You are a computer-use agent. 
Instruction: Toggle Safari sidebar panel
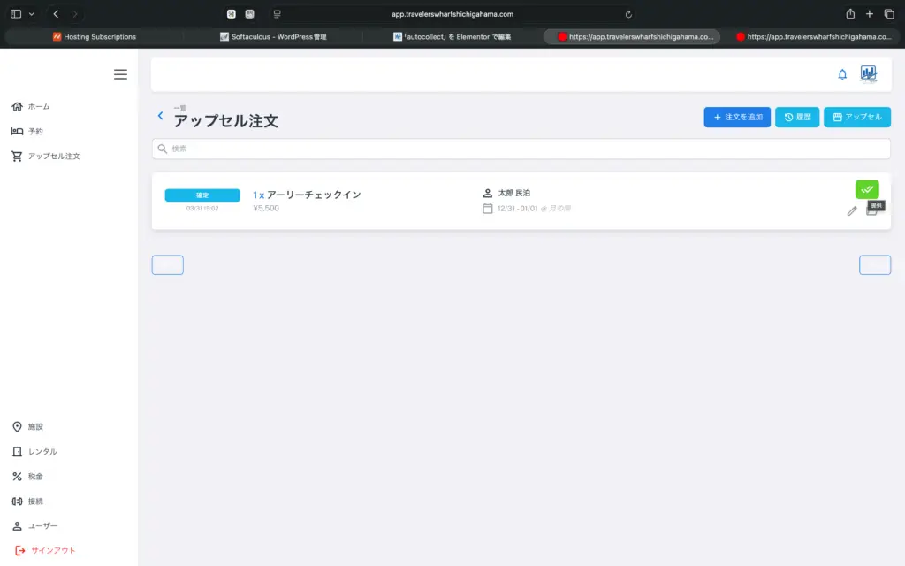[16, 14]
